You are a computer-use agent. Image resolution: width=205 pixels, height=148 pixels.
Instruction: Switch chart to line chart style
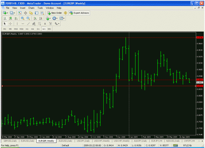(x=16, y=18)
